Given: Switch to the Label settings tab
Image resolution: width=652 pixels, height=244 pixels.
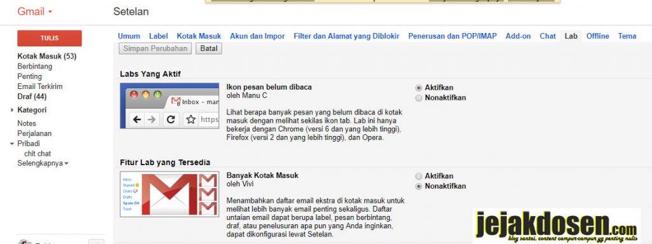Looking at the screenshot, I should (159, 36).
